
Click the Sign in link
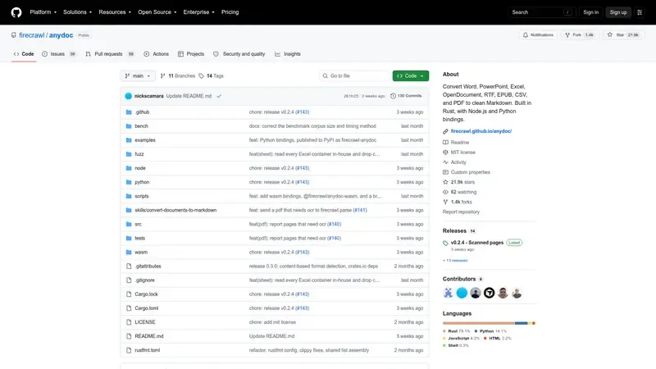pyautogui.click(x=590, y=12)
